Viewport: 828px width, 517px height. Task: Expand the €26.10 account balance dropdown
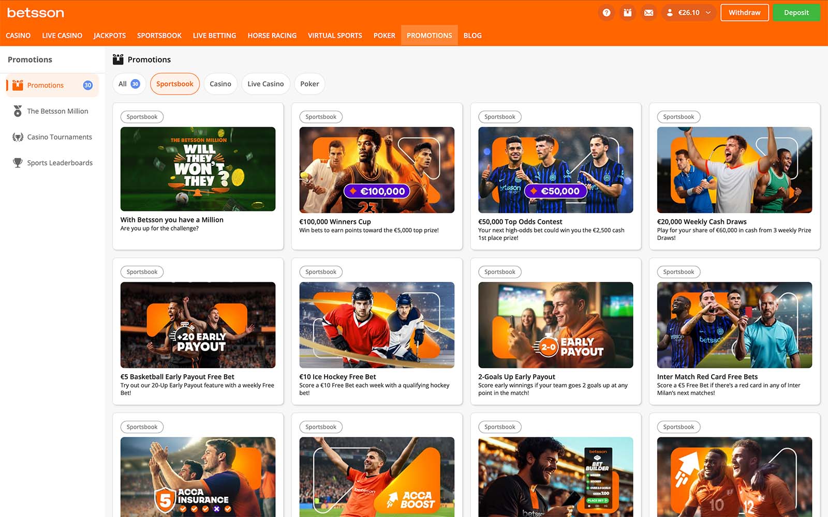coord(689,13)
